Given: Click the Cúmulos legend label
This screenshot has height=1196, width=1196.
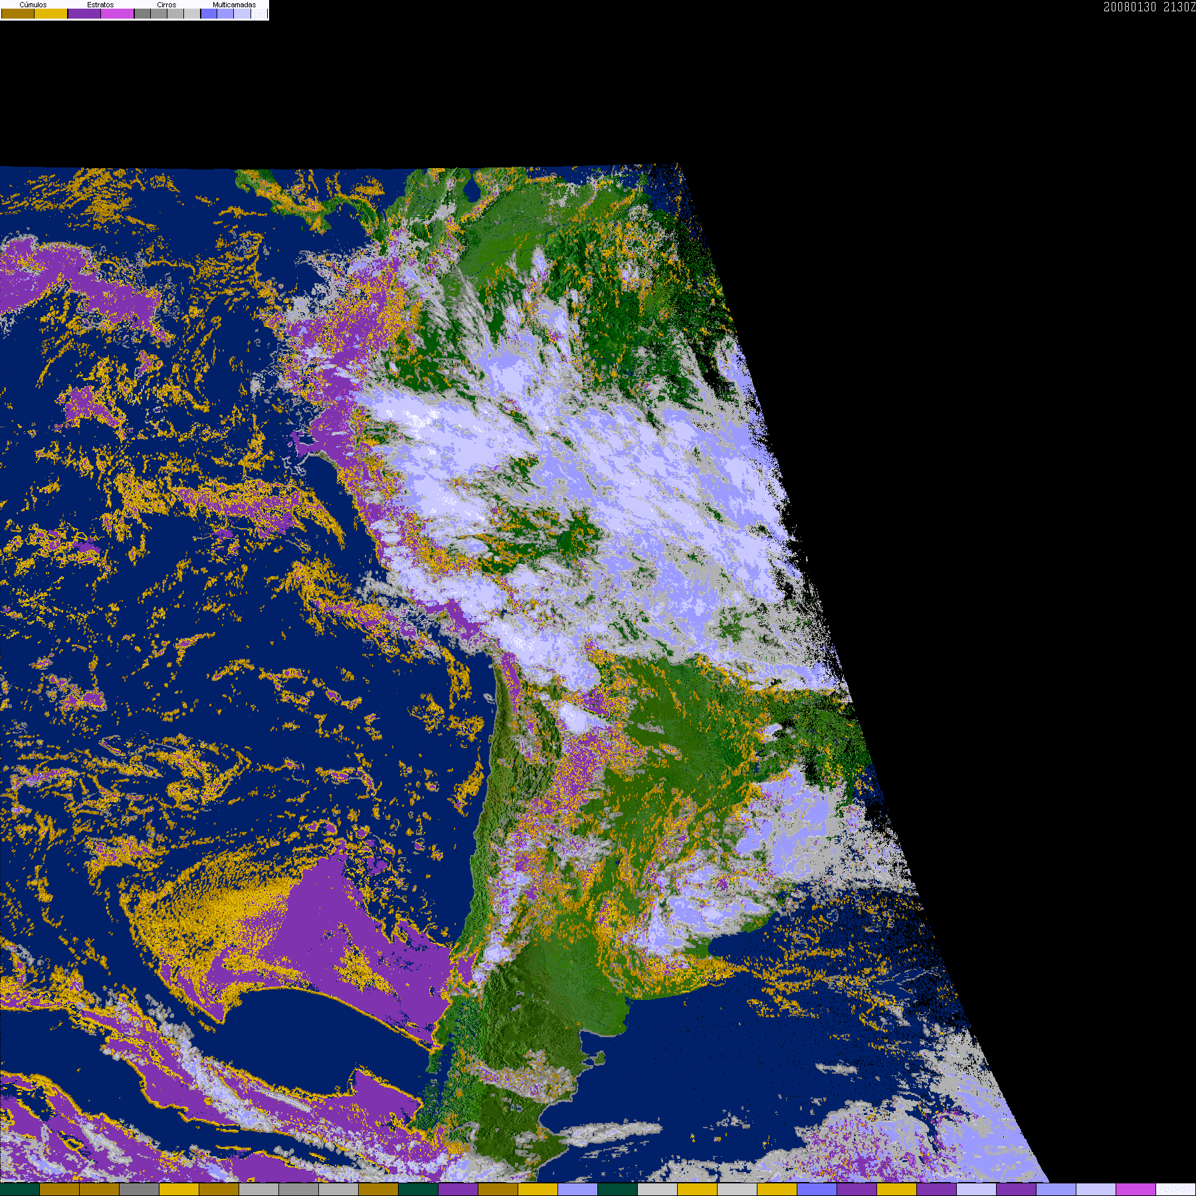Looking at the screenshot, I should click(33, 5).
